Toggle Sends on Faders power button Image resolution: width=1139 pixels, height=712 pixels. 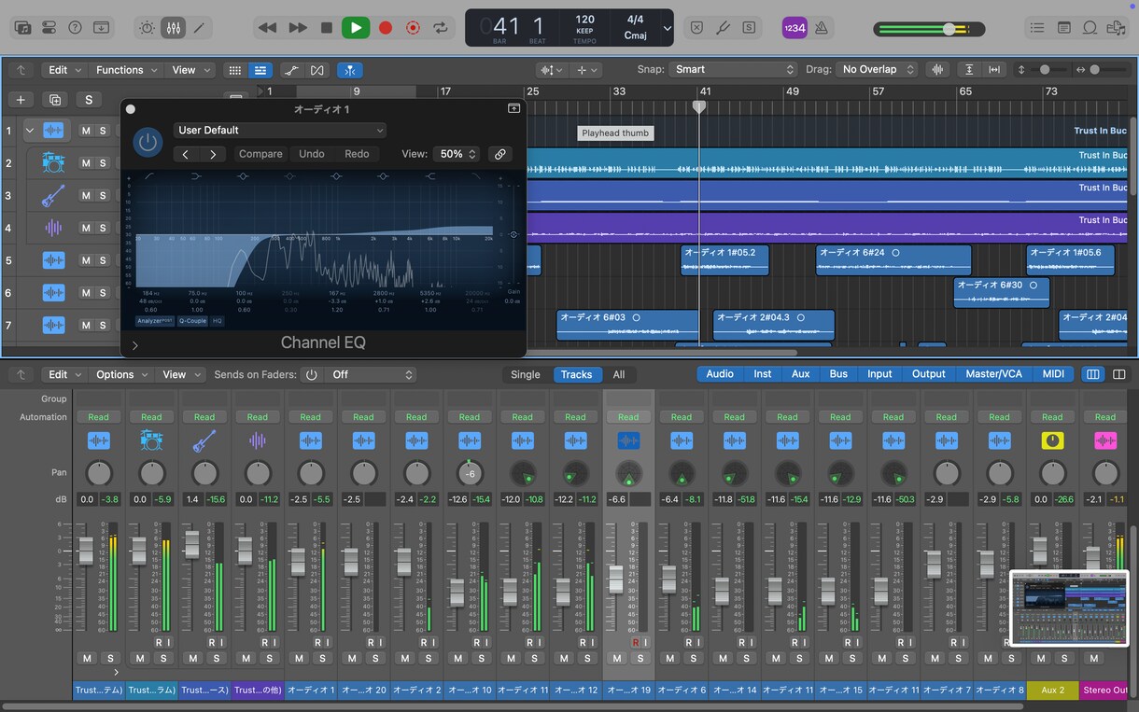(x=311, y=374)
